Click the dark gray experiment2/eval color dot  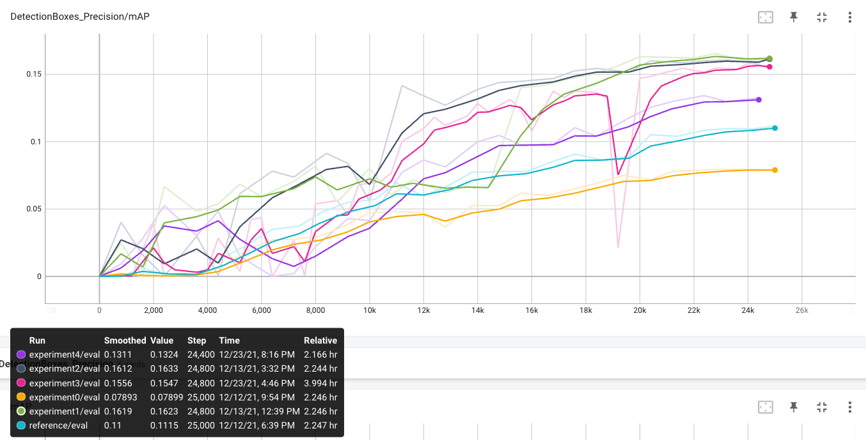pos(21,368)
